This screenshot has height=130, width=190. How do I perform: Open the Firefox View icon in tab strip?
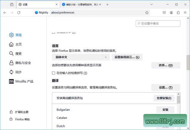coord(12,5)
